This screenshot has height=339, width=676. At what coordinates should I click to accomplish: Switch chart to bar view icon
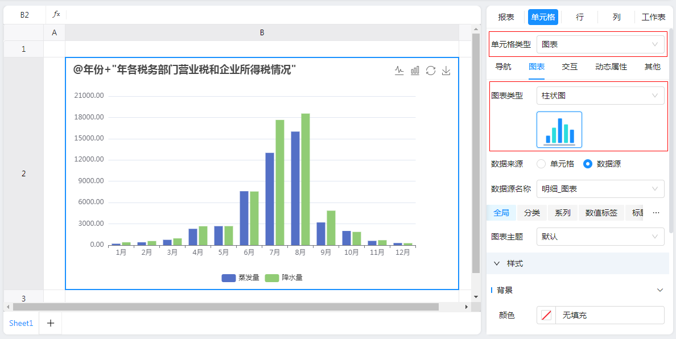click(415, 71)
